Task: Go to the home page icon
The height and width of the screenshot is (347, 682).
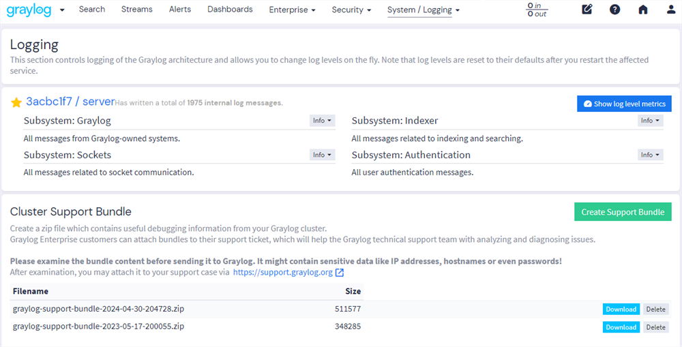Action: [643, 10]
